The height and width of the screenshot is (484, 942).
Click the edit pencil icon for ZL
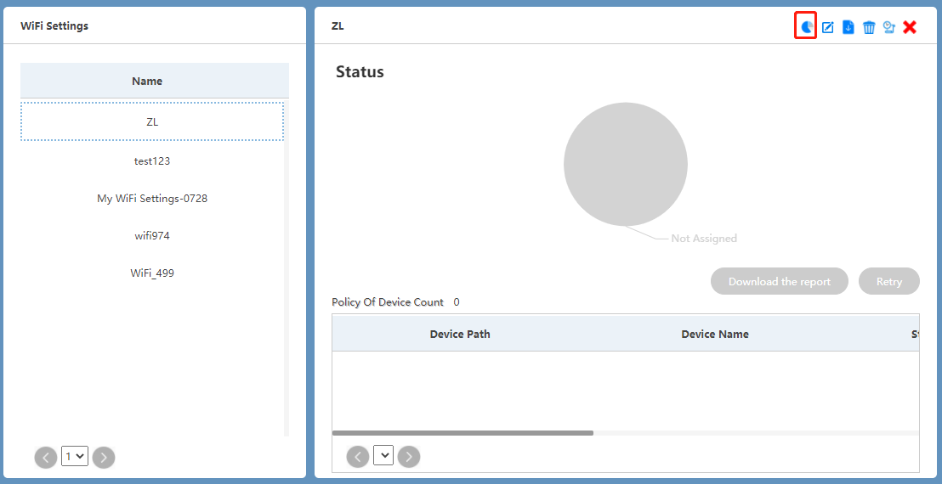click(827, 27)
